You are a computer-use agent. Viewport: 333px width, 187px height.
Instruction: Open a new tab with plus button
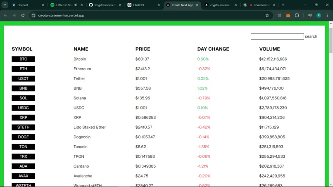pos(283,5)
